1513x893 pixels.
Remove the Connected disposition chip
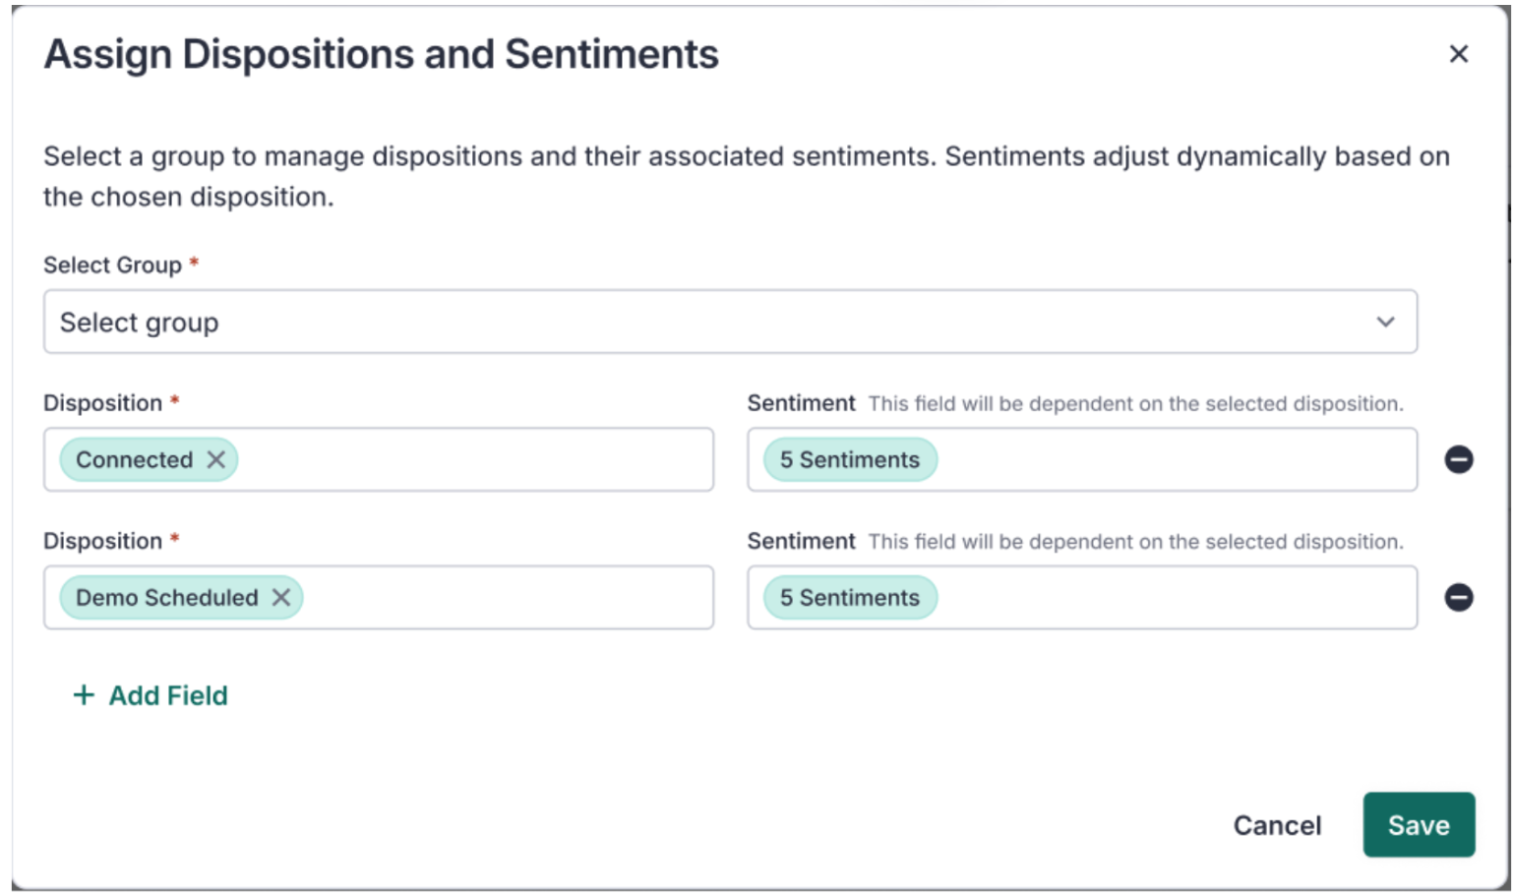(x=216, y=459)
